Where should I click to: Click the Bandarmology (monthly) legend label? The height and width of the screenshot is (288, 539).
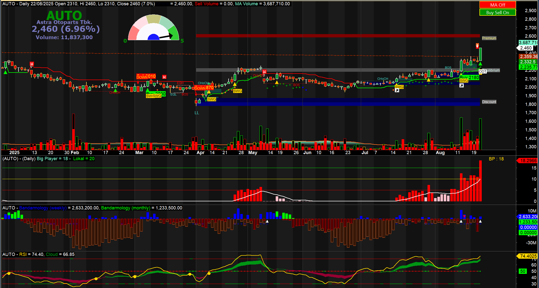tap(126, 208)
